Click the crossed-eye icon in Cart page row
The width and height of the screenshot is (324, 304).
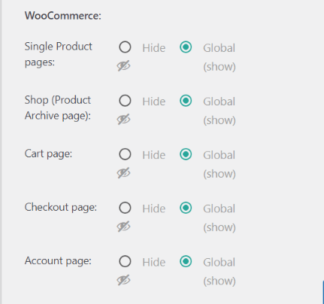[x=123, y=173]
